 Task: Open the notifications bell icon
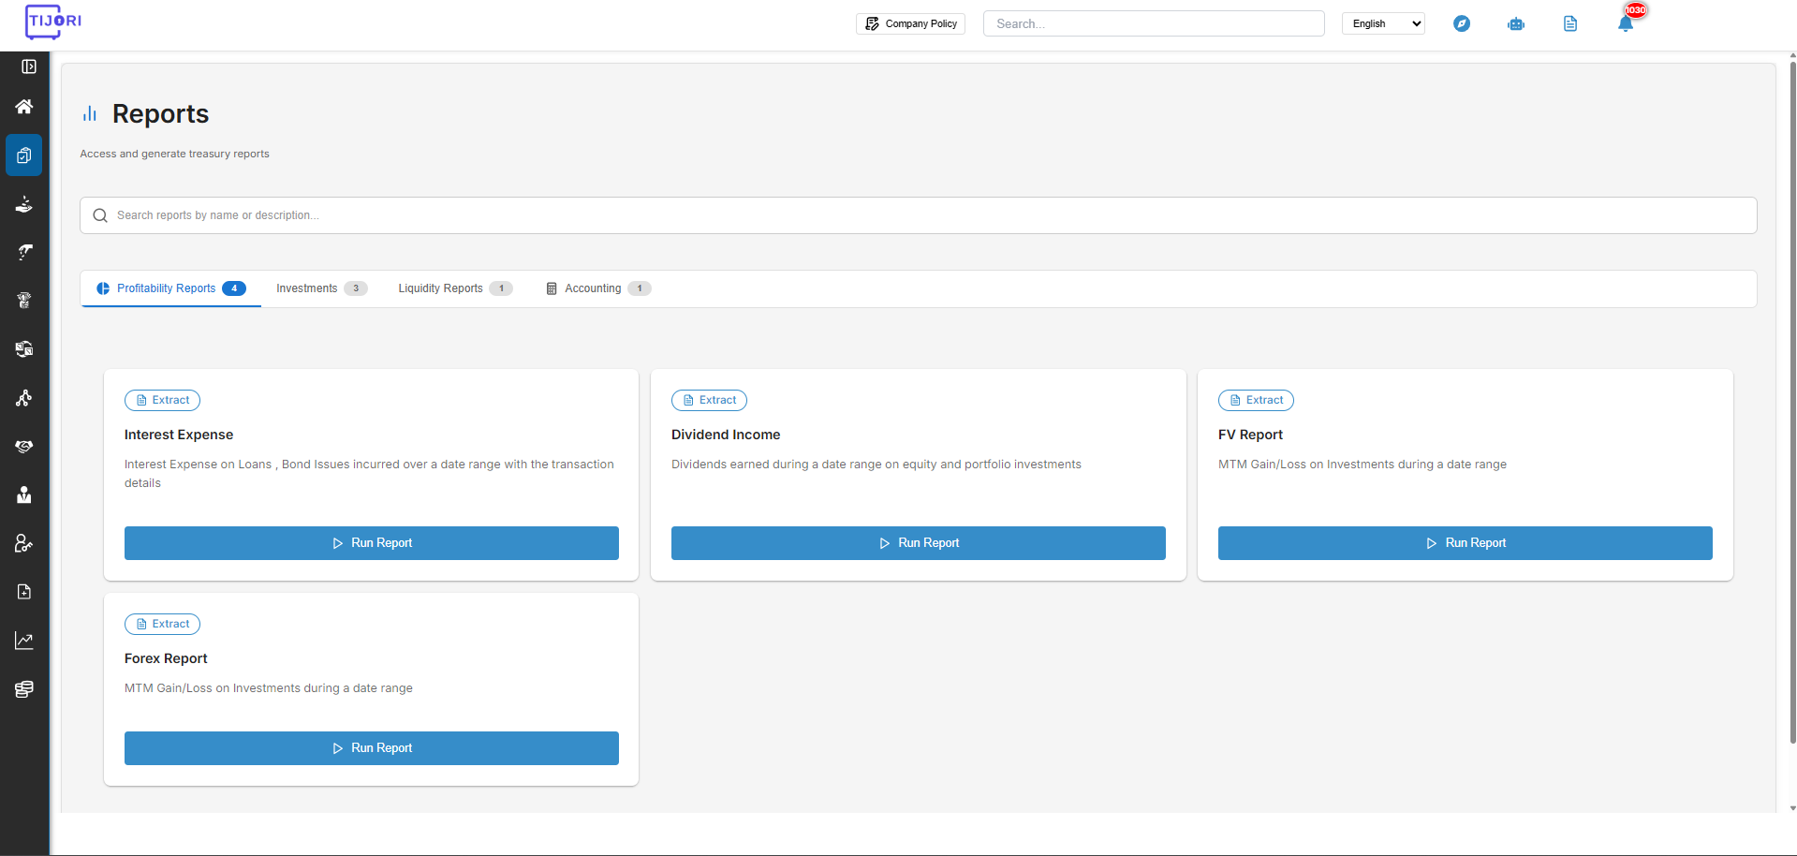tap(1626, 24)
